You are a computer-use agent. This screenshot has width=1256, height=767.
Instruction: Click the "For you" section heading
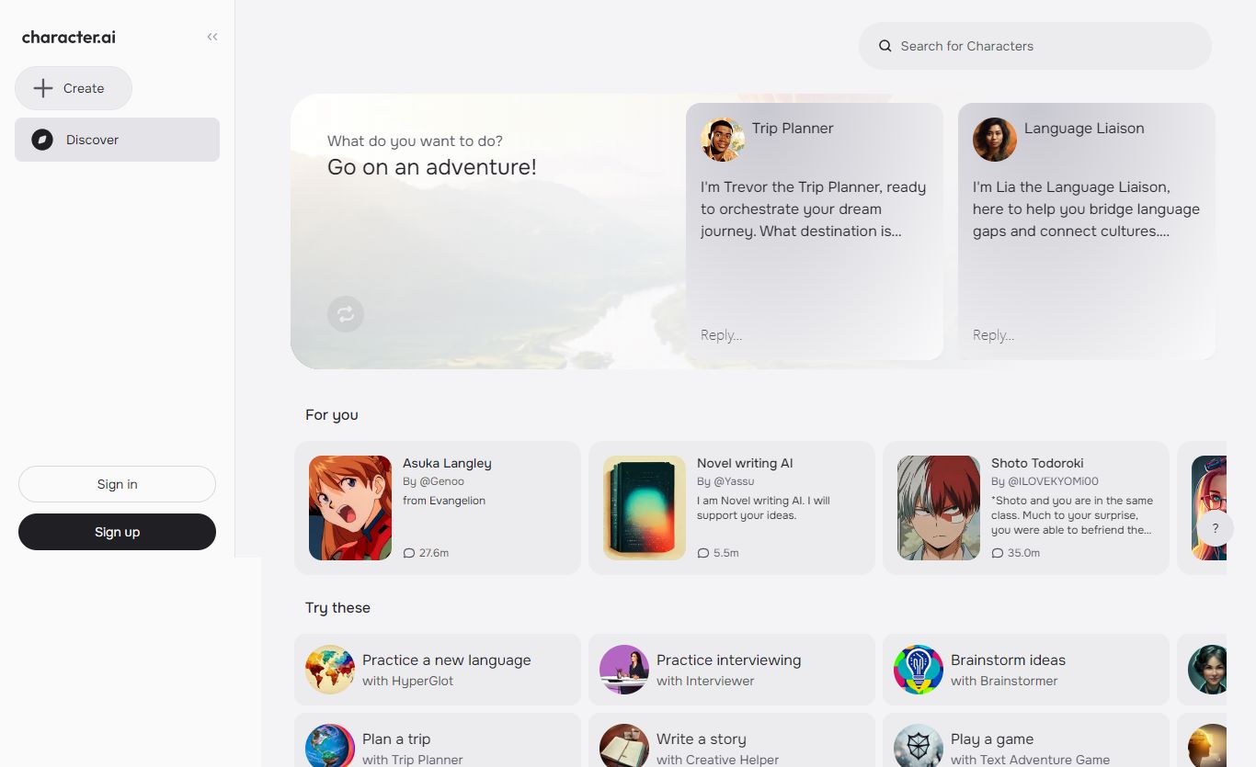(332, 415)
